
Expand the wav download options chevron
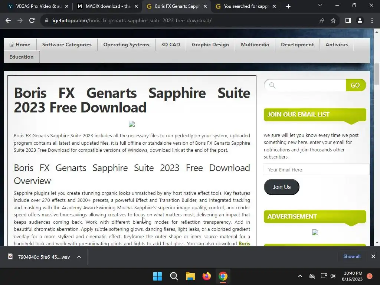point(79,257)
